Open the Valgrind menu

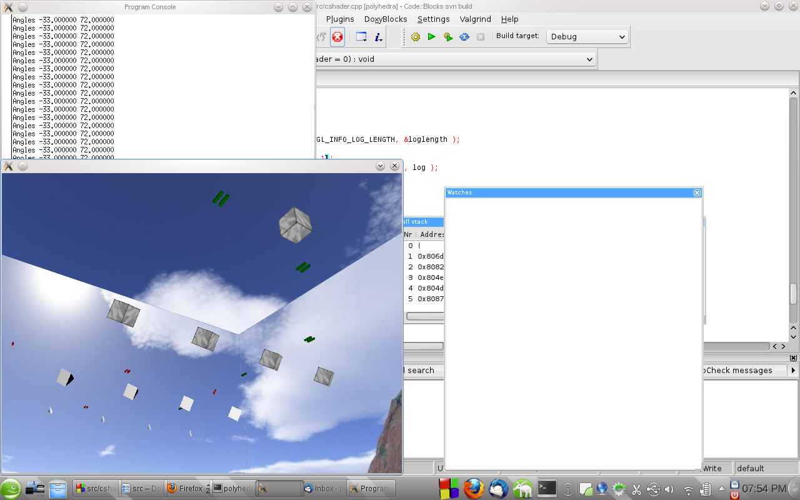(475, 19)
